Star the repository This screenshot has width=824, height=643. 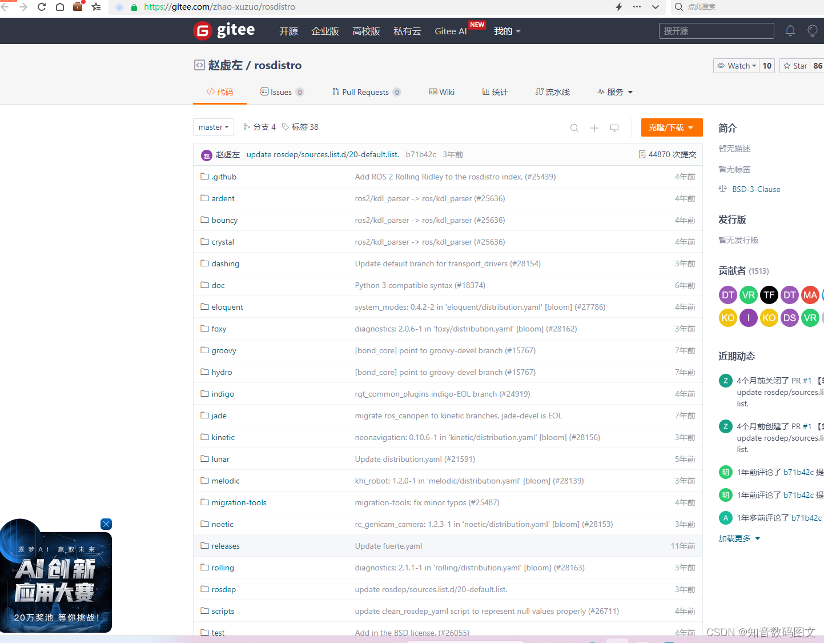(795, 66)
